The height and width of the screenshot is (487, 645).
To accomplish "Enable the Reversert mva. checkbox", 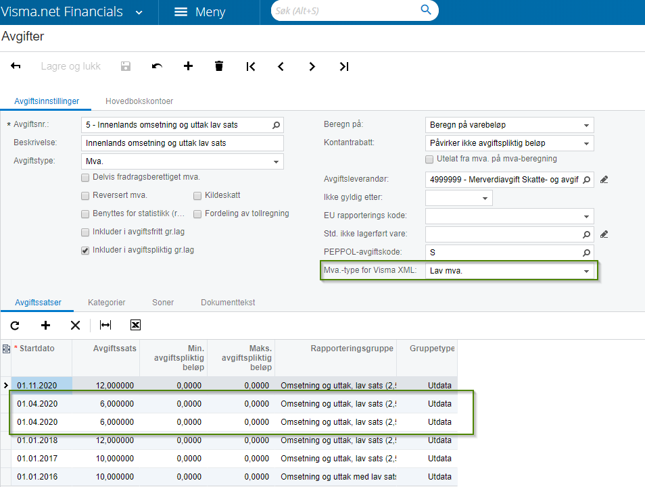I will [85, 196].
